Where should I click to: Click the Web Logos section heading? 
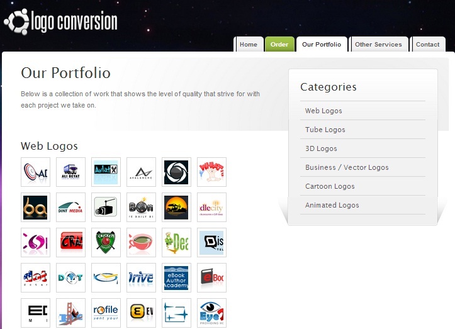coord(49,146)
